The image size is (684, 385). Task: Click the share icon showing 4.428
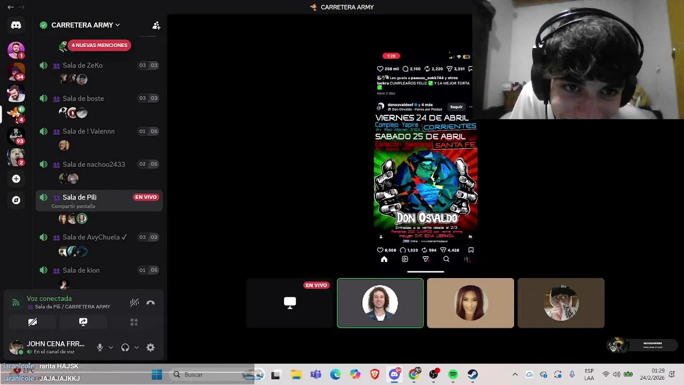click(x=442, y=250)
